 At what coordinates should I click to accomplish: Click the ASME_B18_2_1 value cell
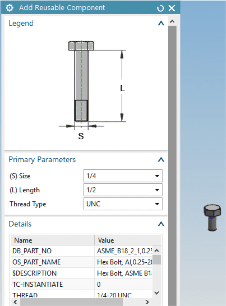click(x=124, y=251)
